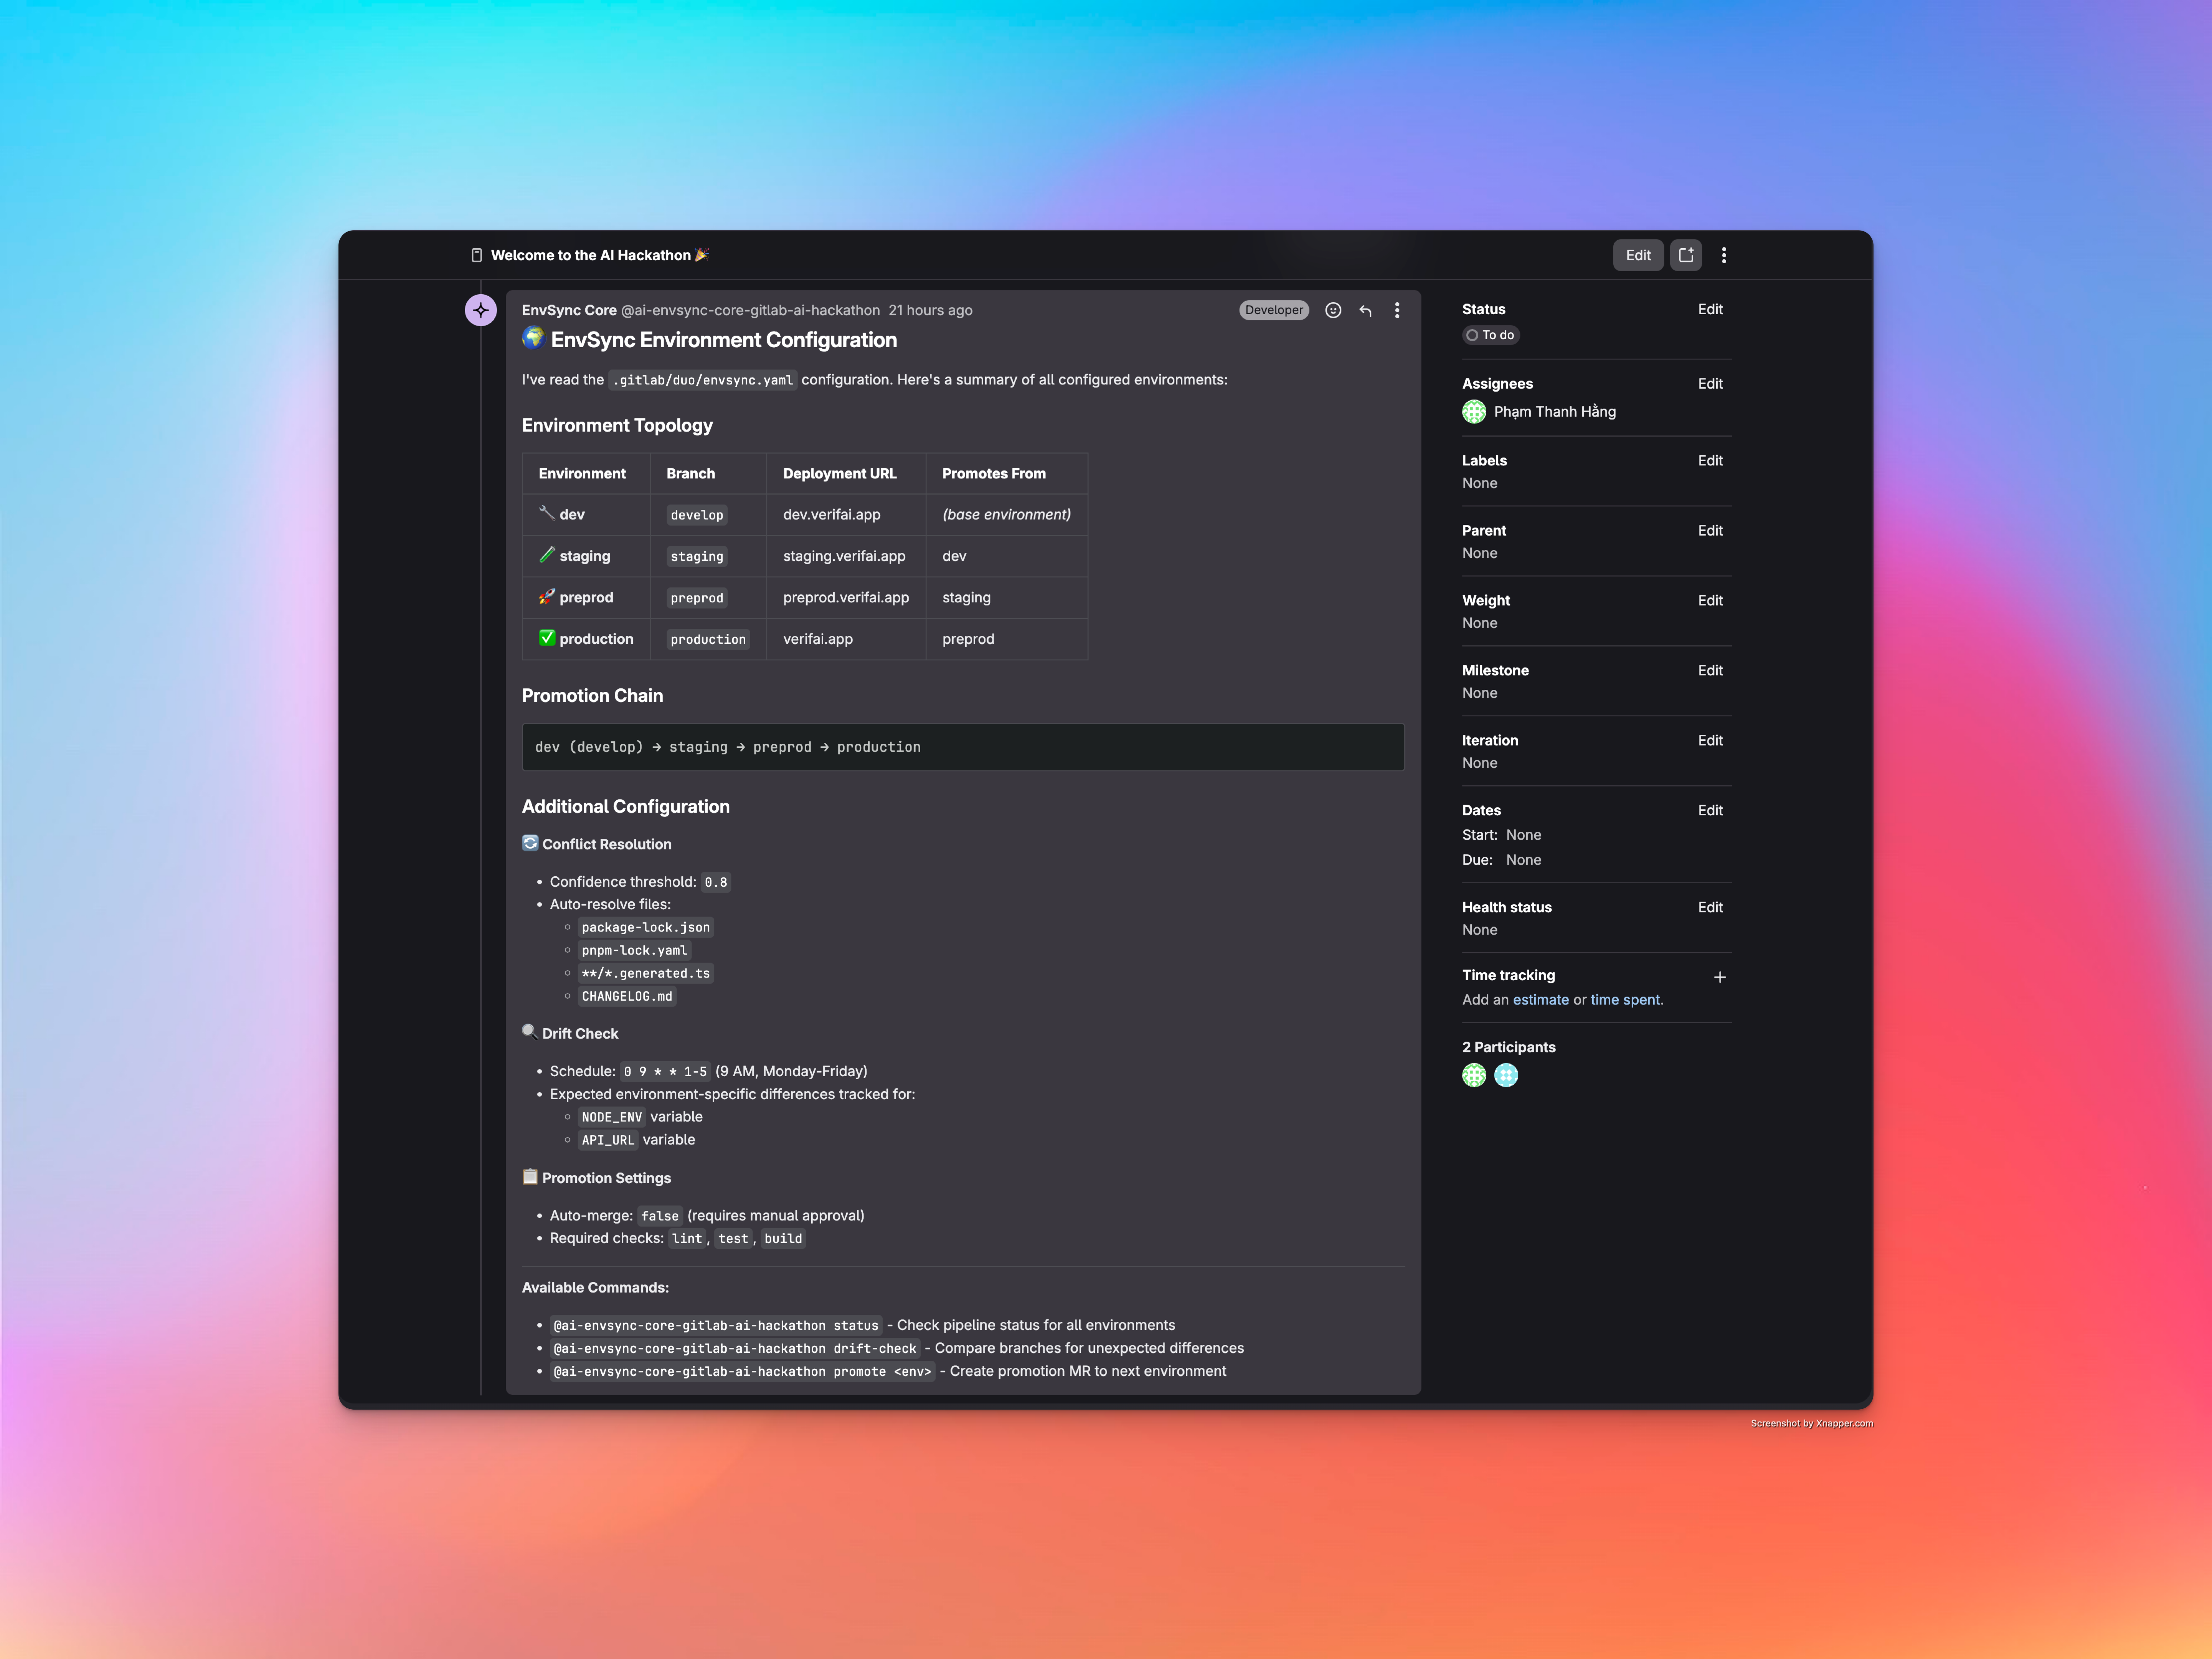The width and height of the screenshot is (2212, 1659).
Task: Click Phạm Thanh Hằng's assignee avatar
Action: (x=1474, y=412)
